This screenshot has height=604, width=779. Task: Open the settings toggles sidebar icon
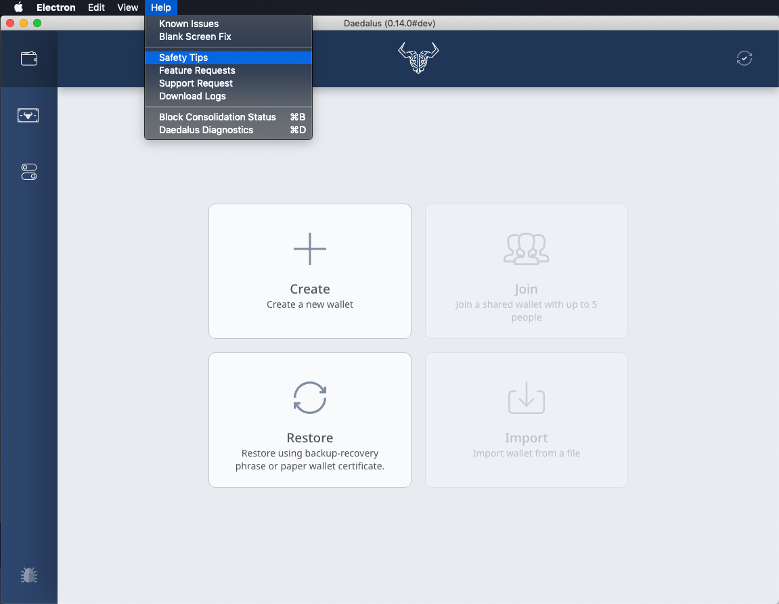pos(29,172)
